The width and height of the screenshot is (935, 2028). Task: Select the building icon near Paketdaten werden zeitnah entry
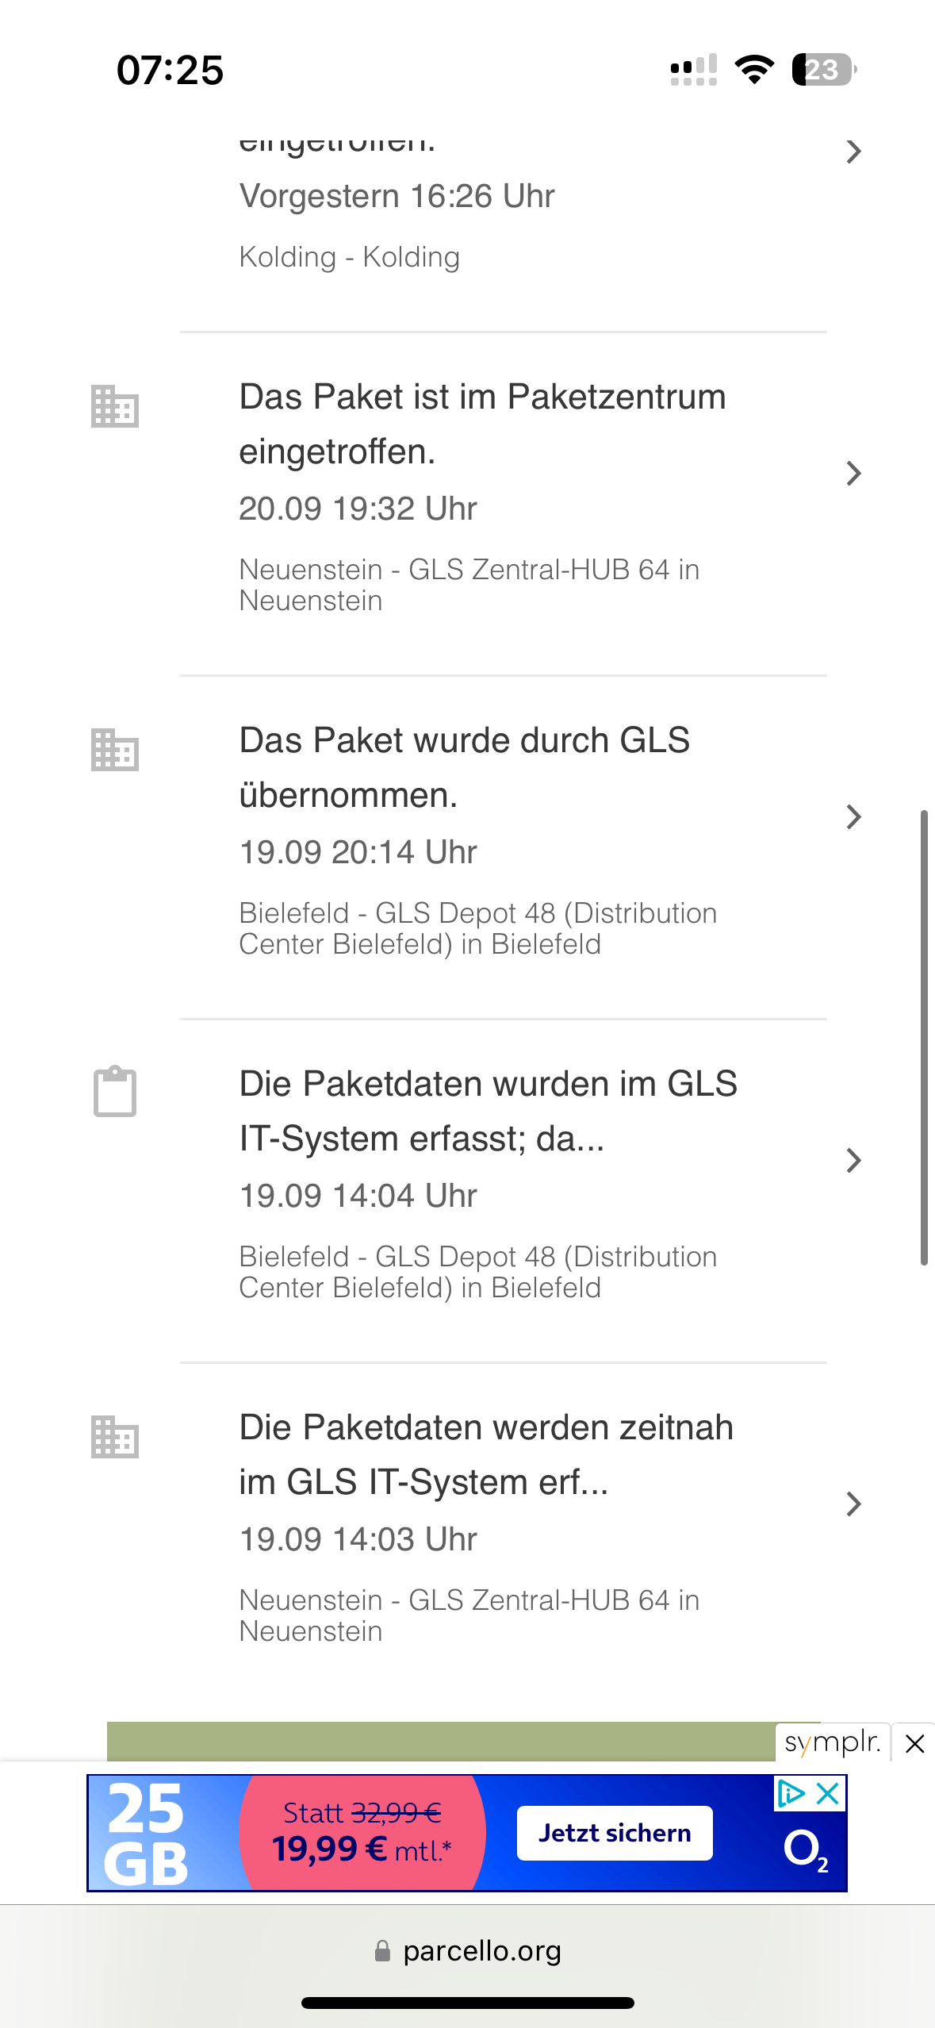[115, 1436]
